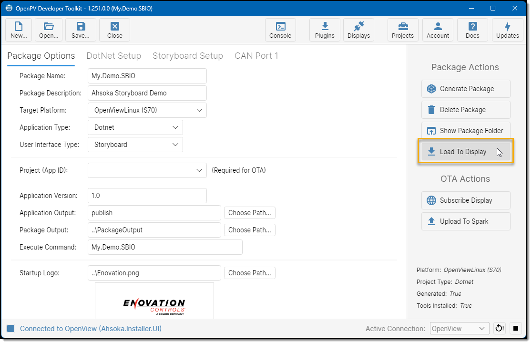Load the package to display
This screenshot has height=344, width=532.
(466, 151)
